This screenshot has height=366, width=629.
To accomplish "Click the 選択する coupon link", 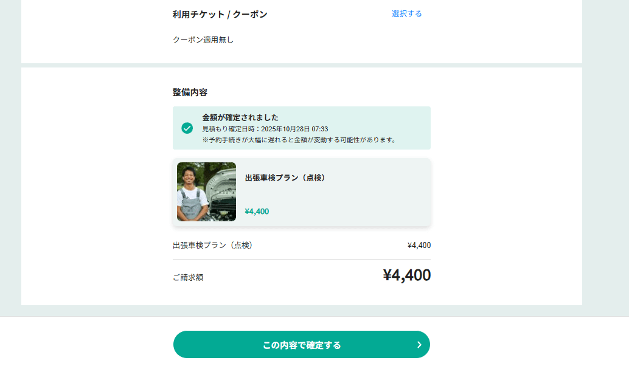I will [x=406, y=13].
